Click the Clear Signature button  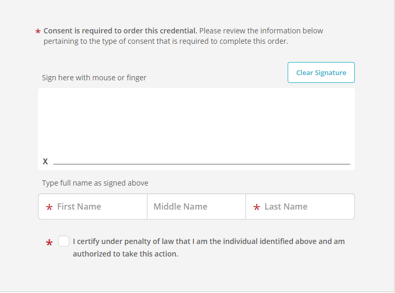click(321, 73)
